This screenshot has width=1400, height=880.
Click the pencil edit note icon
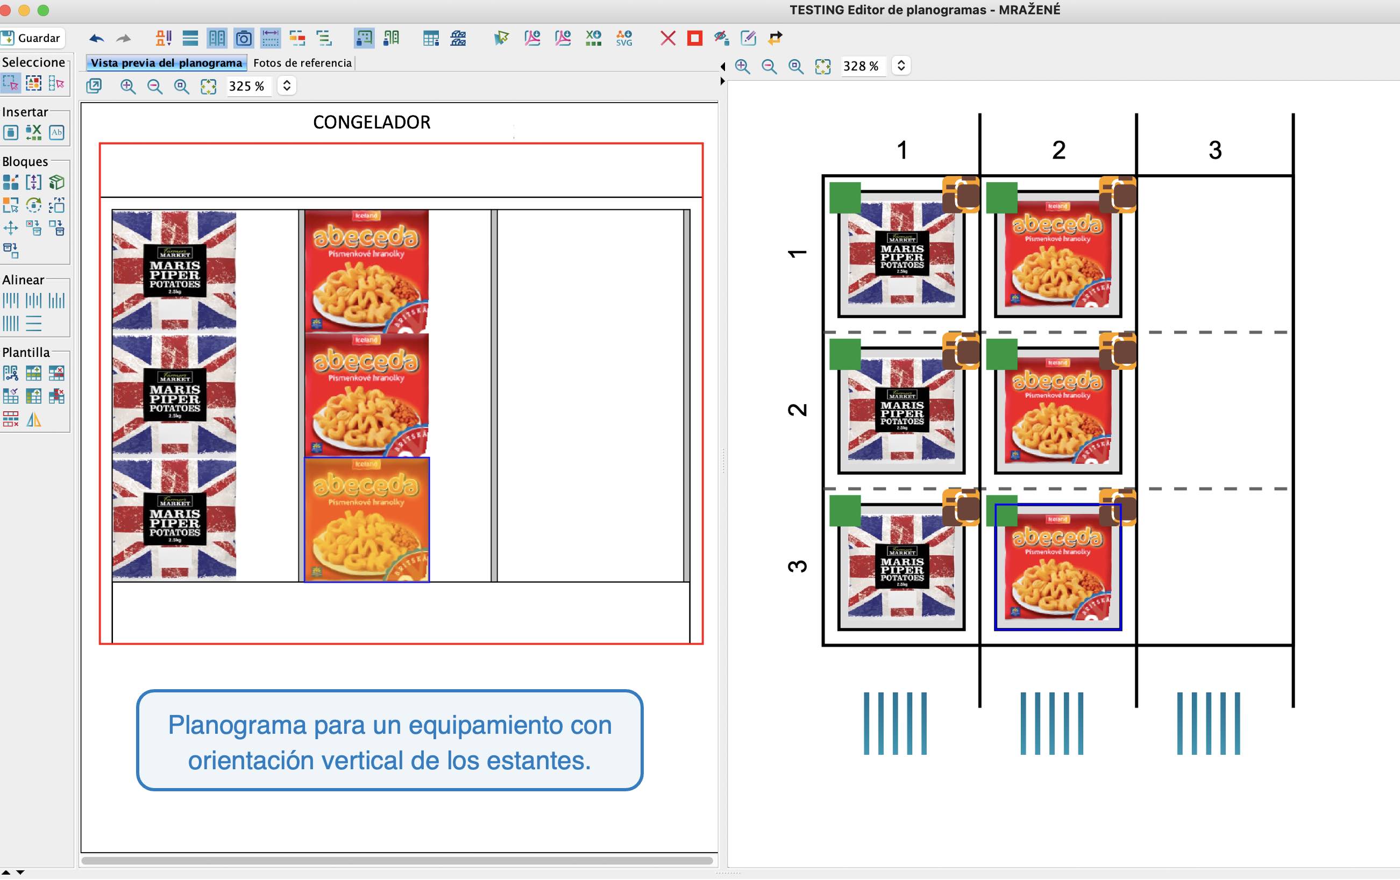pyautogui.click(x=748, y=38)
